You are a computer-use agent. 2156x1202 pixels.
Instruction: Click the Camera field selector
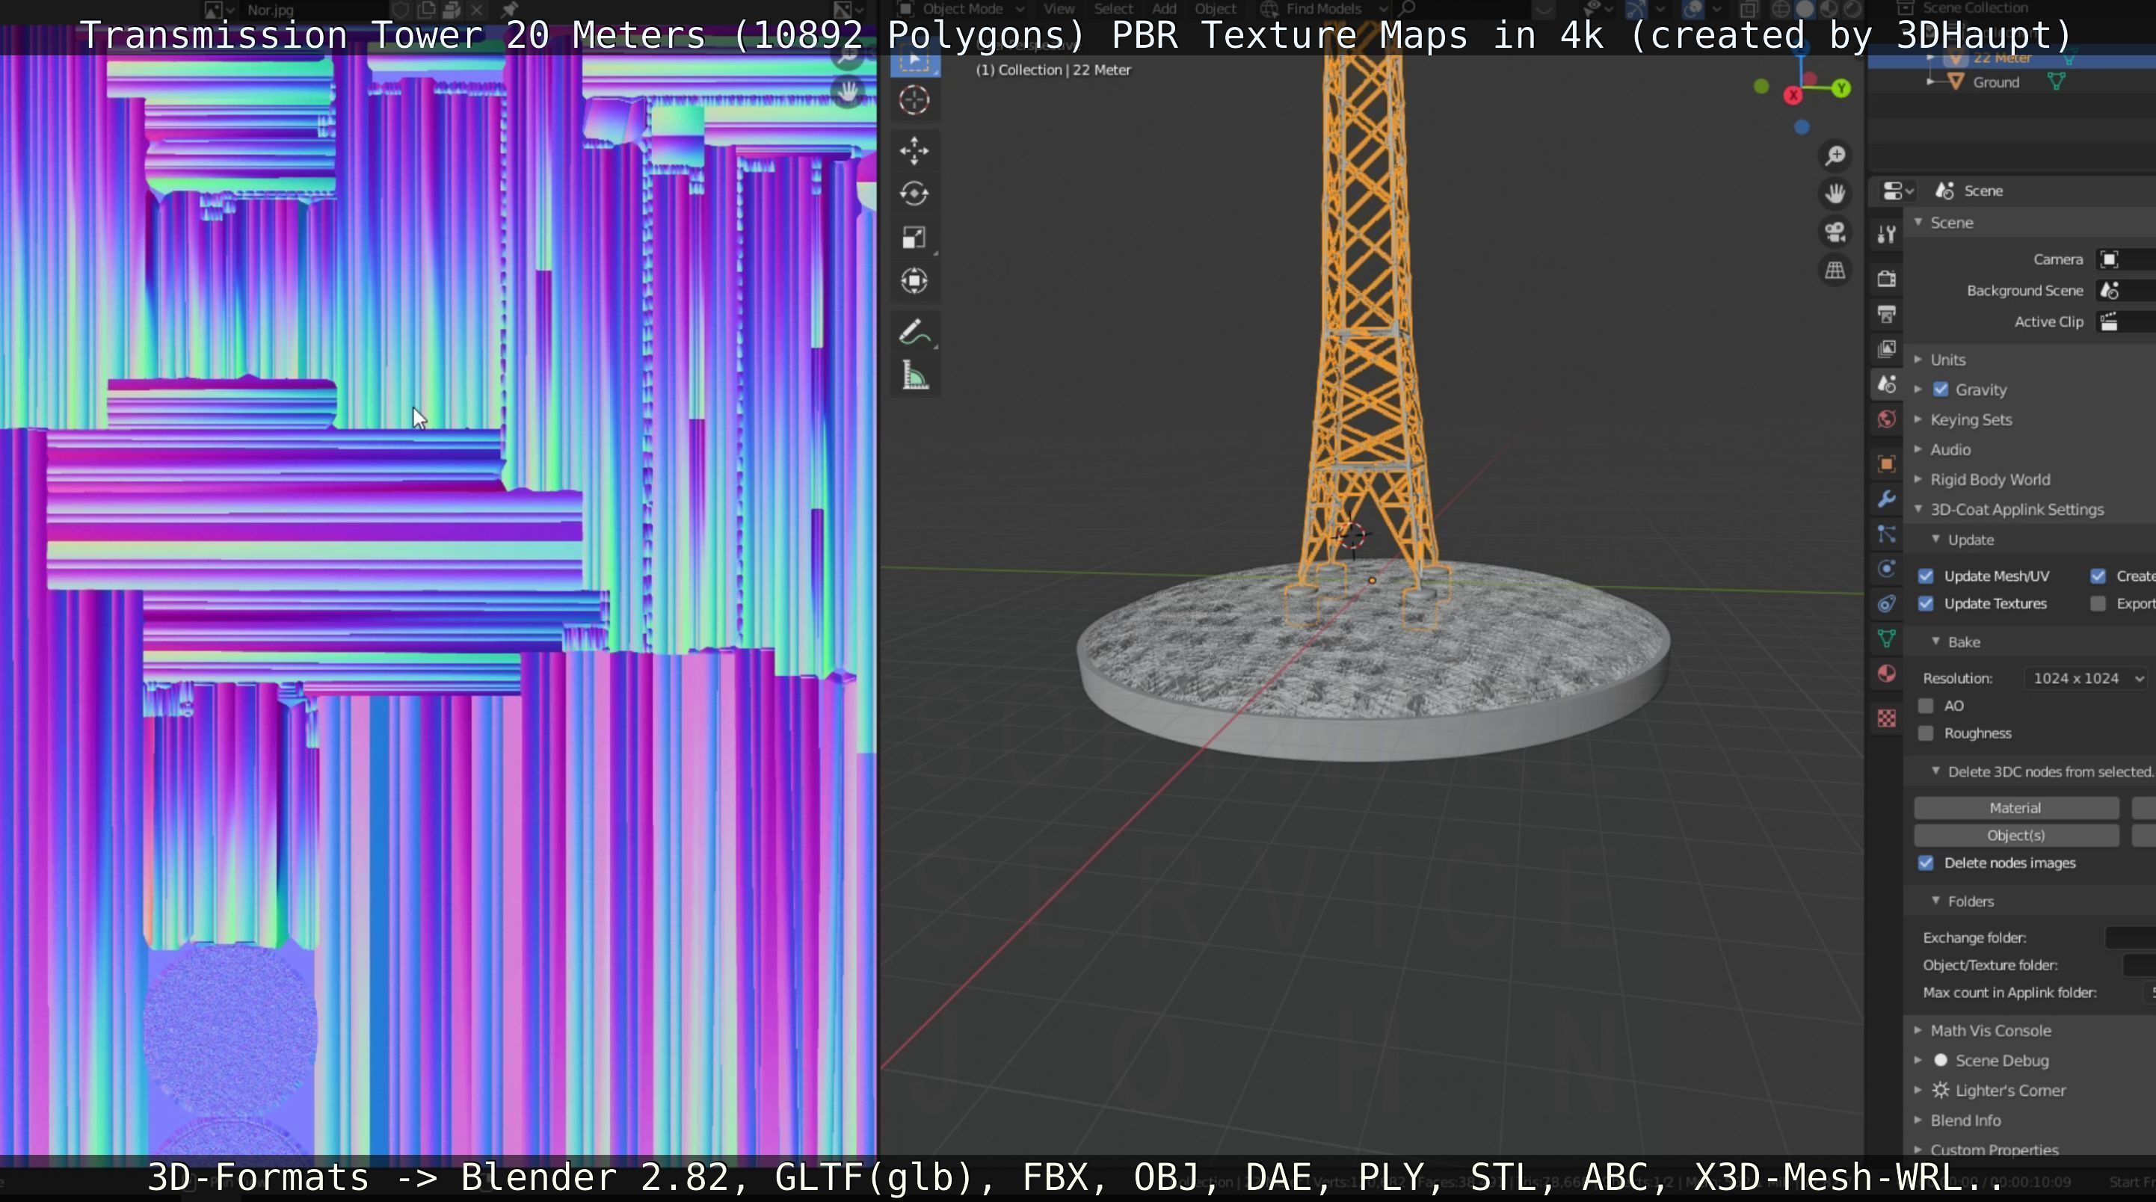click(x=2126, y=259)
